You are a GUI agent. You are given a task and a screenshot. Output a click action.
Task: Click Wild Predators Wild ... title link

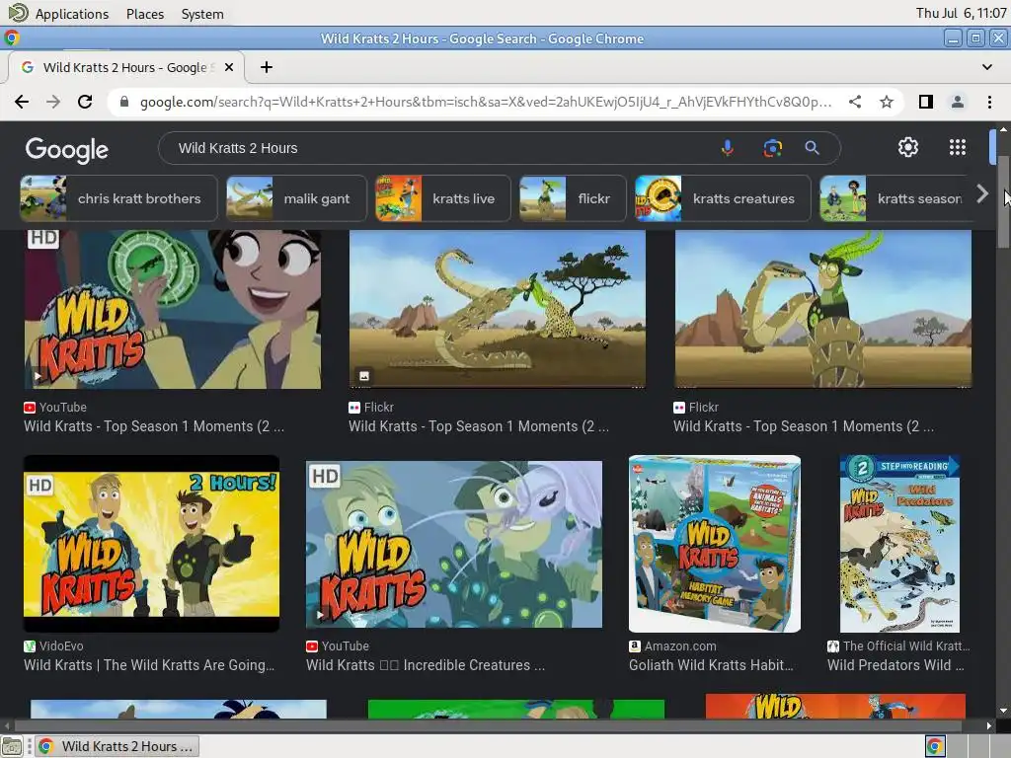coord(895,665)
